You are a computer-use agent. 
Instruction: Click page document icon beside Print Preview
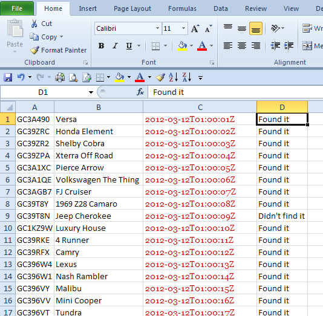pyautogui.click(x=86, y=77)
